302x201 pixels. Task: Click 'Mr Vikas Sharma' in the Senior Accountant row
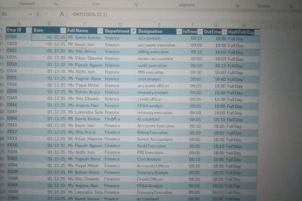coord(85,139)
